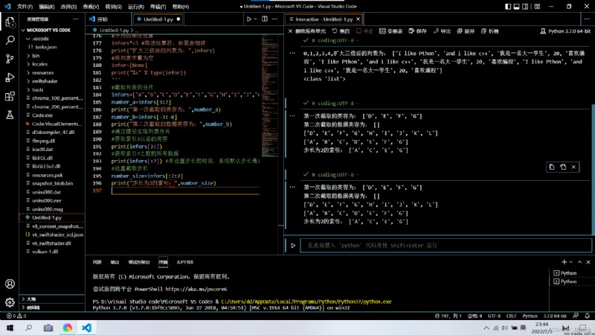Open the Extensions view
This screenshot has height=335, width=595.
[10, 96]
